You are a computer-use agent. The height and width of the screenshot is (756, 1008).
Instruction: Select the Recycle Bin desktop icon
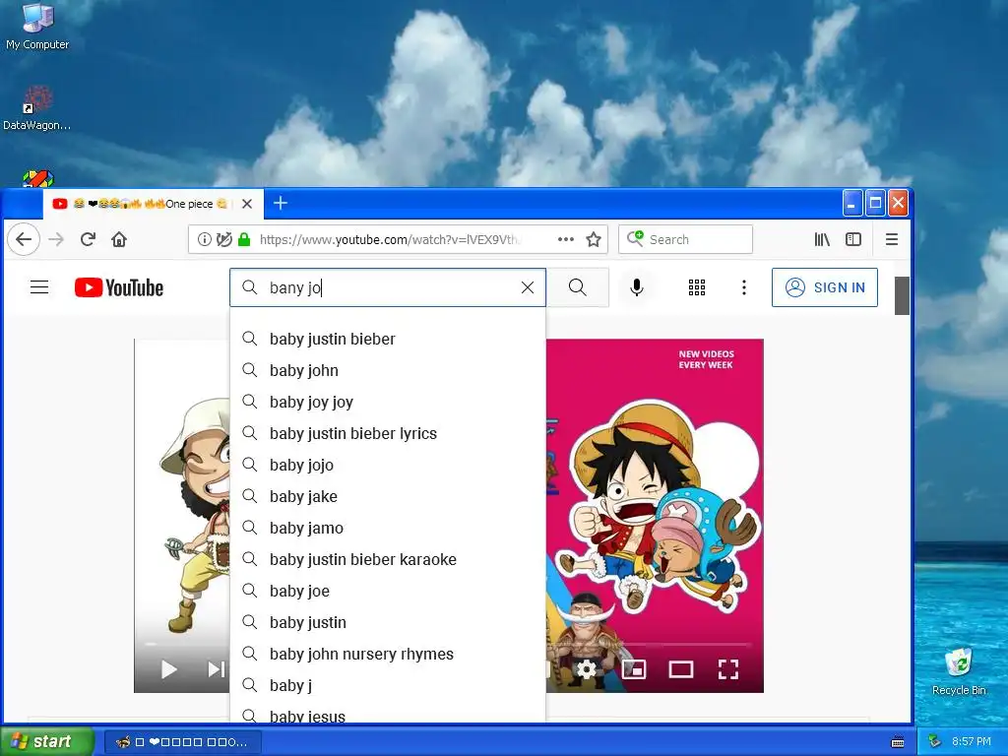[x=959, y=671]
